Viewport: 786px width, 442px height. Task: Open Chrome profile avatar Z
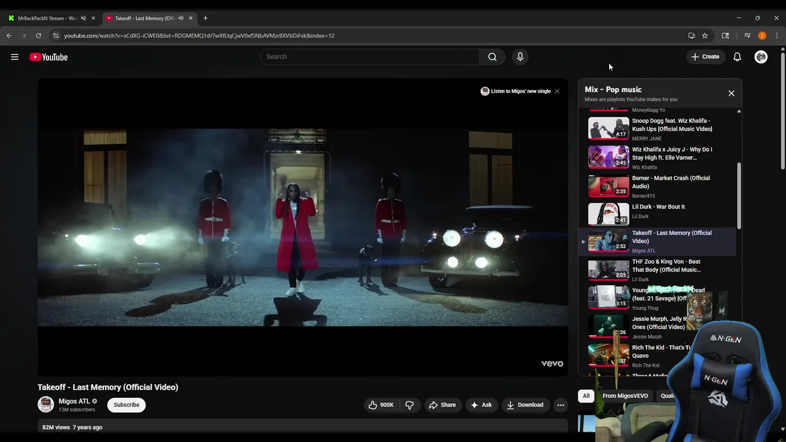click(762, 36)
